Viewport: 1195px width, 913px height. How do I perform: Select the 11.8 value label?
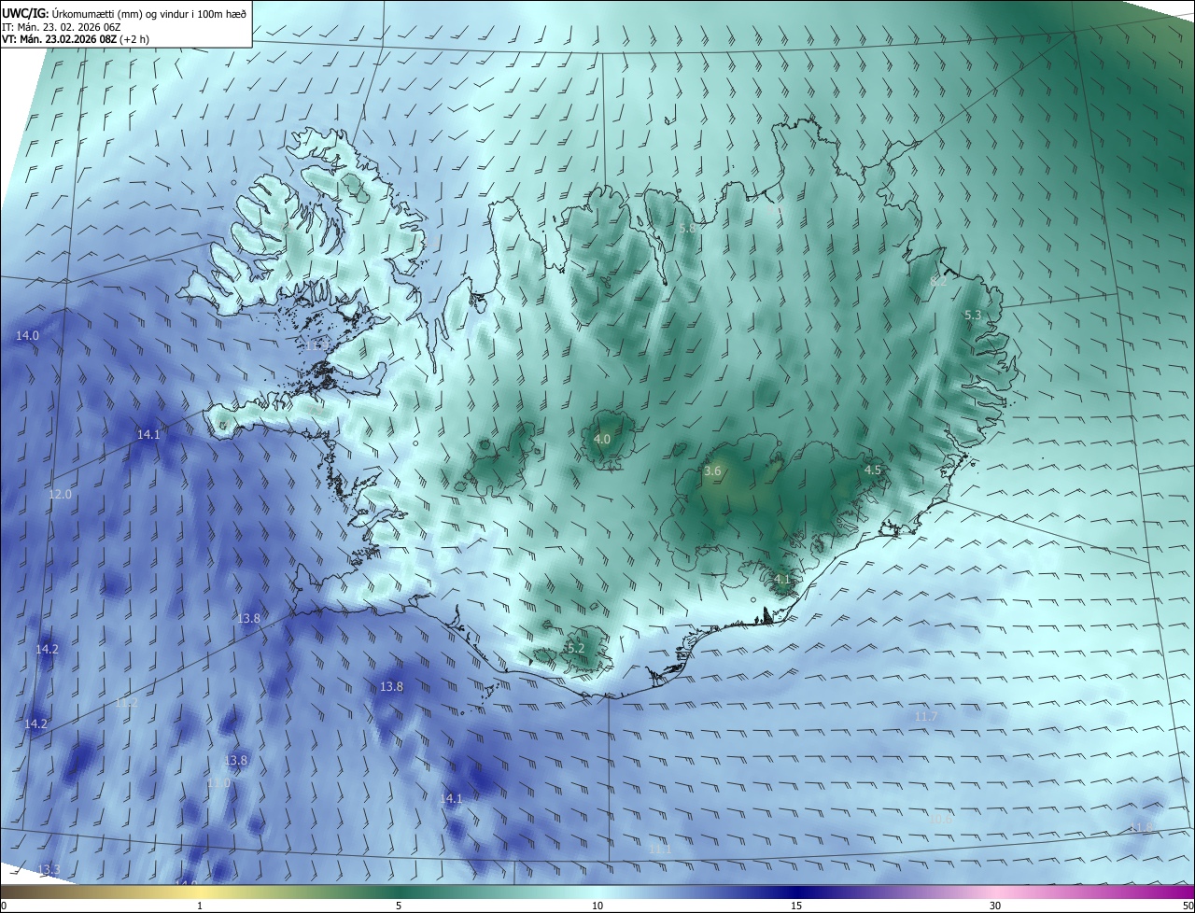click(x=1141, y=828)
